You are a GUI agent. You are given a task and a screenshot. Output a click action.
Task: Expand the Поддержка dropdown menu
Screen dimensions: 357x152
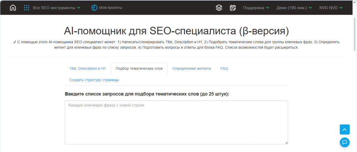click(x=256, y=8)
